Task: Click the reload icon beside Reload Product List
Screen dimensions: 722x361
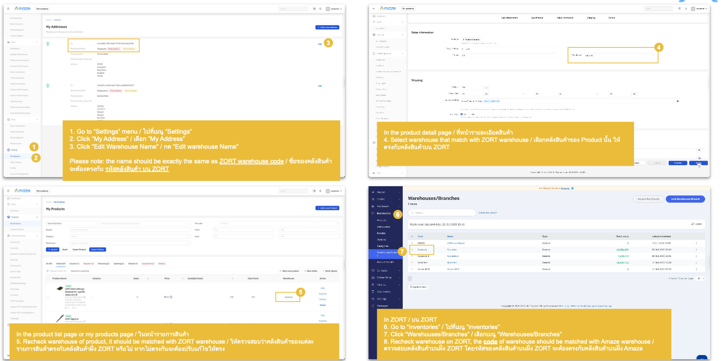Action: [47, 271]
